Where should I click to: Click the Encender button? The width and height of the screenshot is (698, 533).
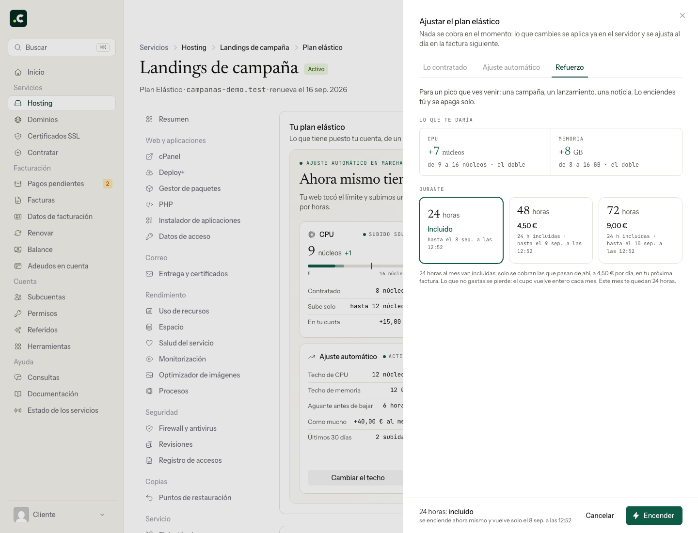click(654, 516)
